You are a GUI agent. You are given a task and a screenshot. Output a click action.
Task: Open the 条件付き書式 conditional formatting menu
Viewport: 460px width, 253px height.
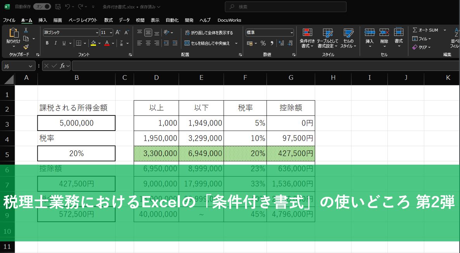coord(307,38)
